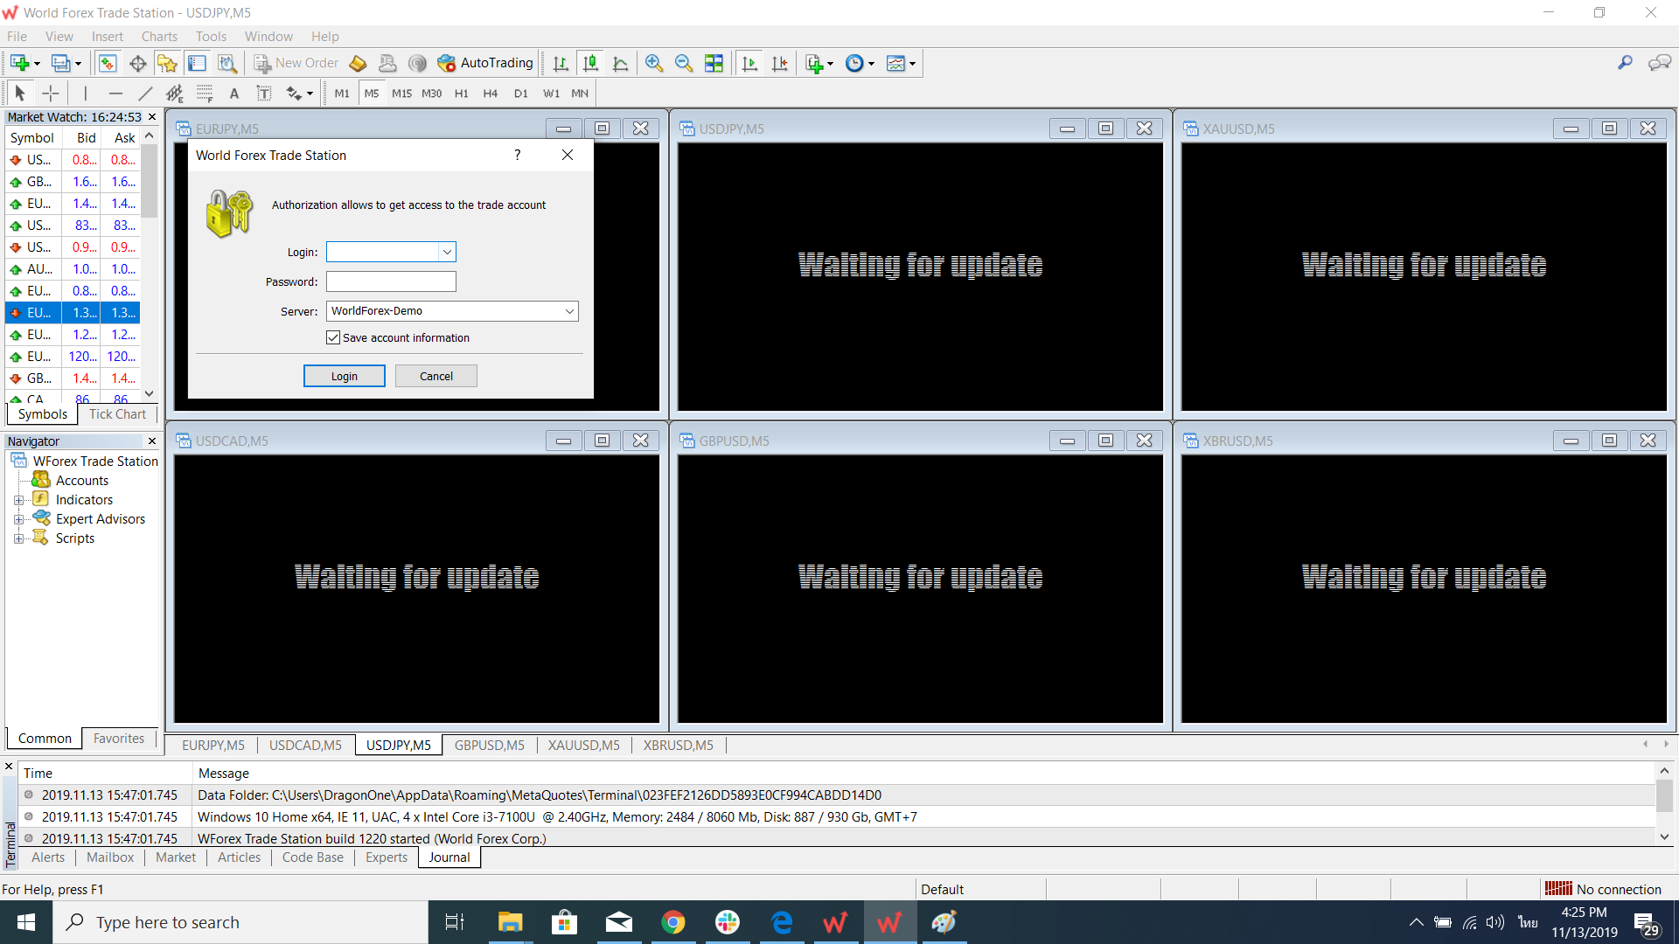The image size is (1679, 944).
Task: Open the Data Window crosshair icon
Action: 137,63
